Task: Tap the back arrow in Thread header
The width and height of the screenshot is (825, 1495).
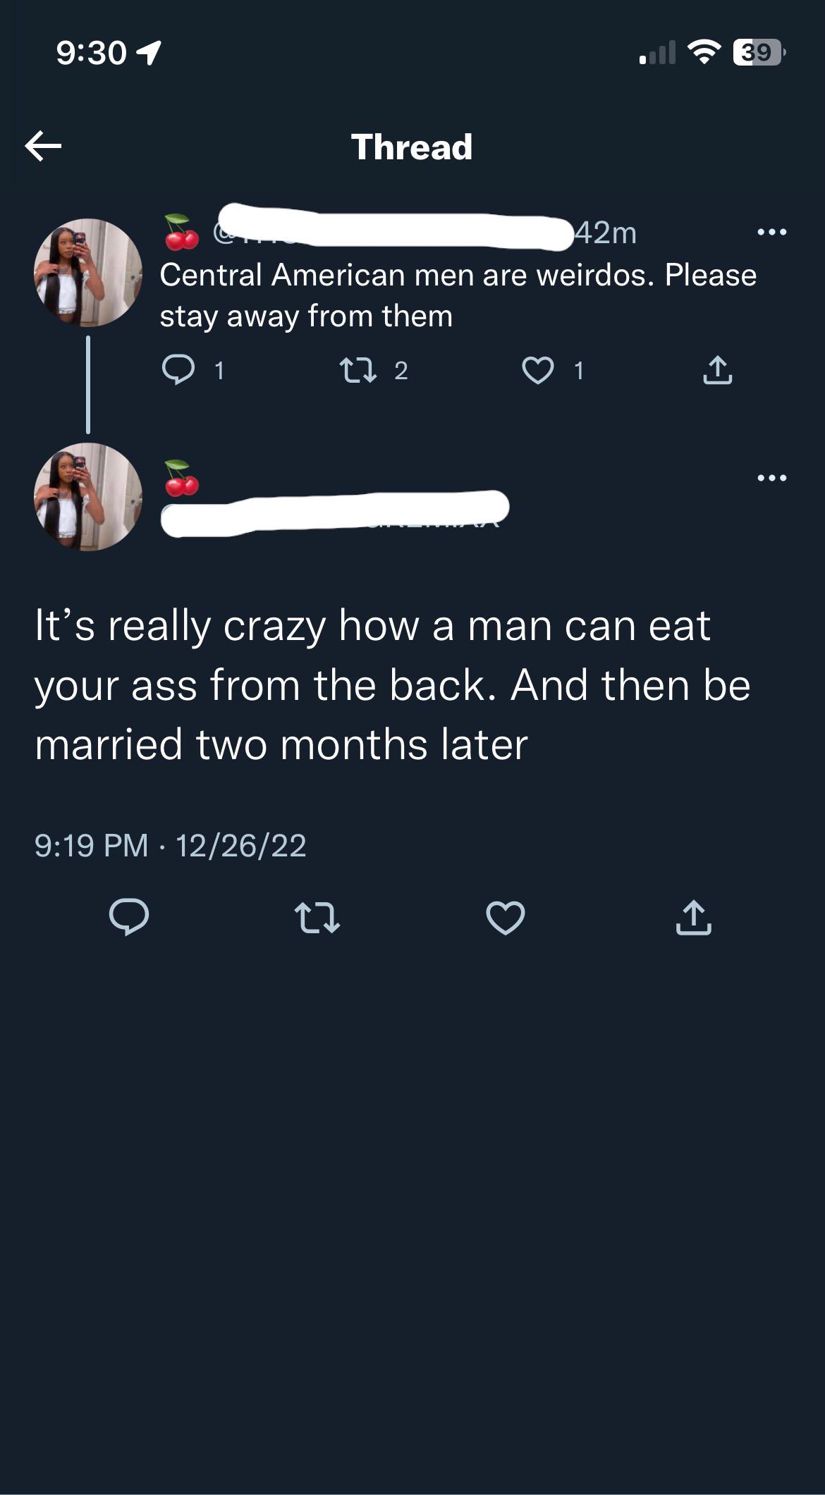Action: point(43,146)
